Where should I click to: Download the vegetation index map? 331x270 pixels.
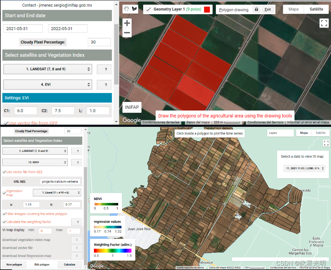pyautogui.click(x=76, y=240)
